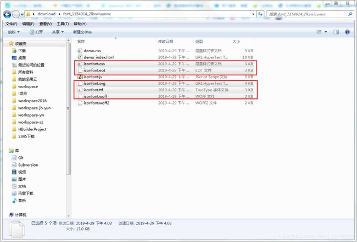Open the 工具(T) menu
Viewport: 357px width, 242px height.
tap(63, 24)
